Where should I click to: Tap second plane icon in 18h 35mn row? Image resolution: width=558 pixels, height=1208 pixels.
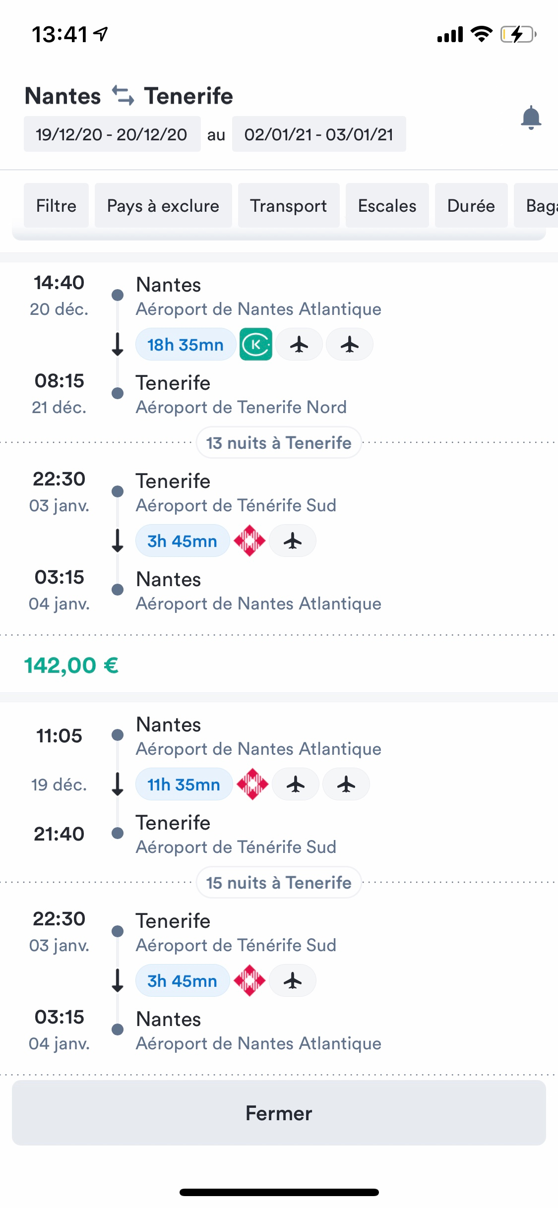point(350,344)
